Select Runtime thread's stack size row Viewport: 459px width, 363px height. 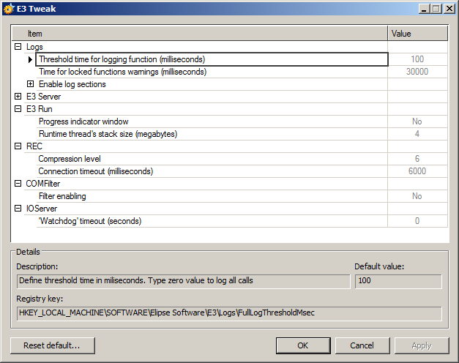(x=108, y=134)
